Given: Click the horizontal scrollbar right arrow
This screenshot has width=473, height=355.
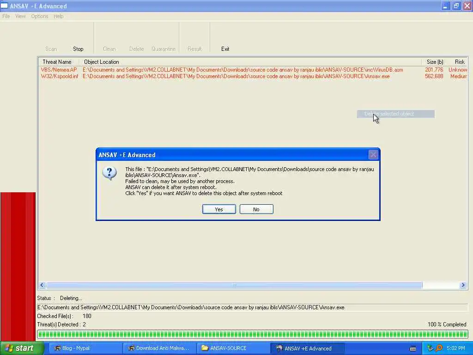Looking at the screenshot, I should [463, 285].
